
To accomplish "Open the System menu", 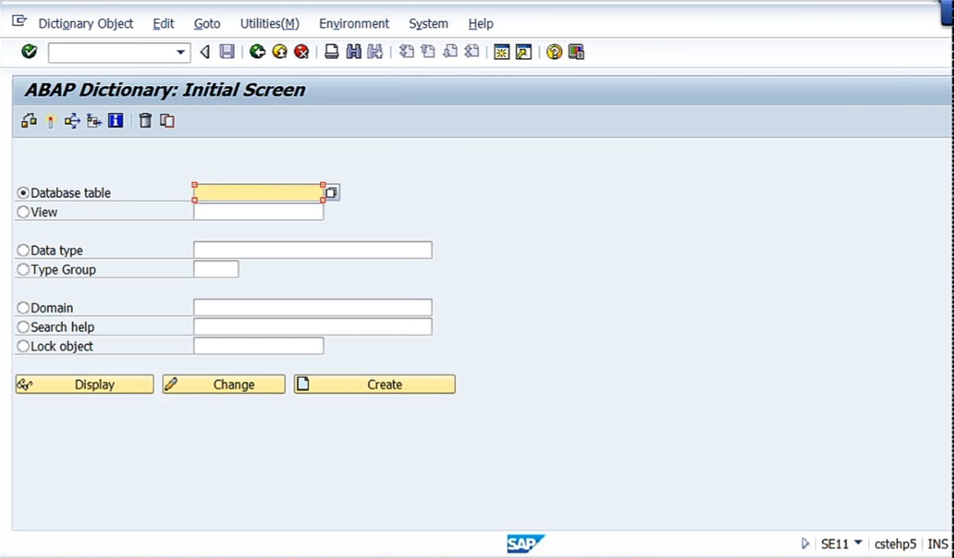I will click(x=428, y=24).
